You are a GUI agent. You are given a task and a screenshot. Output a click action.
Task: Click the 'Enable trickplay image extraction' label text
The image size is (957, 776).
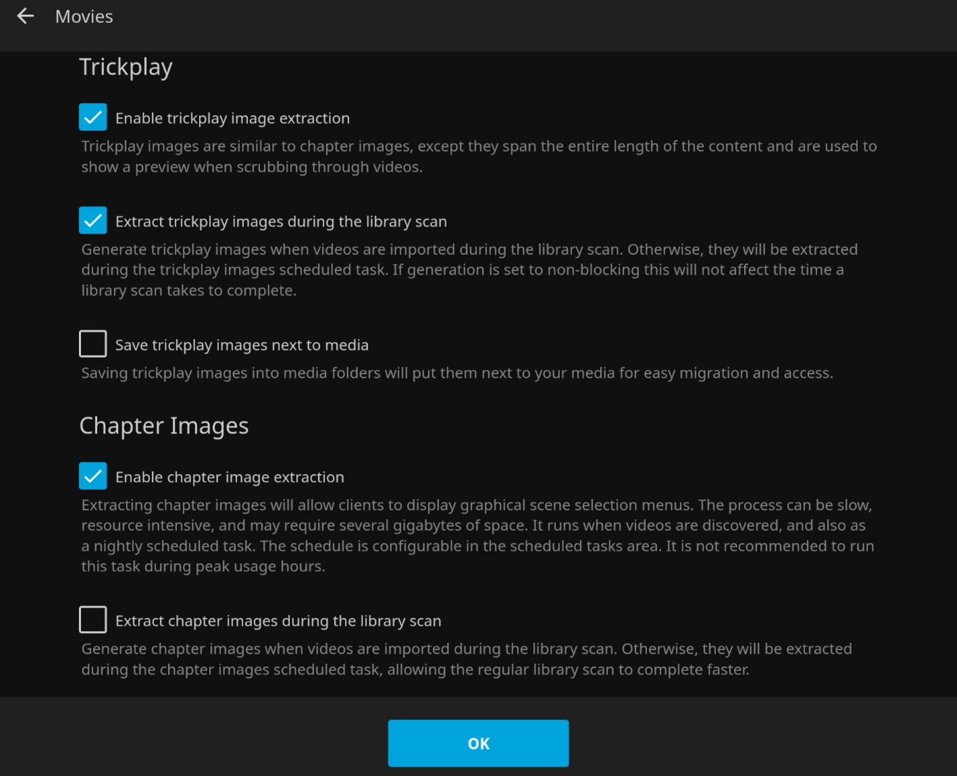tap(232, 118)
